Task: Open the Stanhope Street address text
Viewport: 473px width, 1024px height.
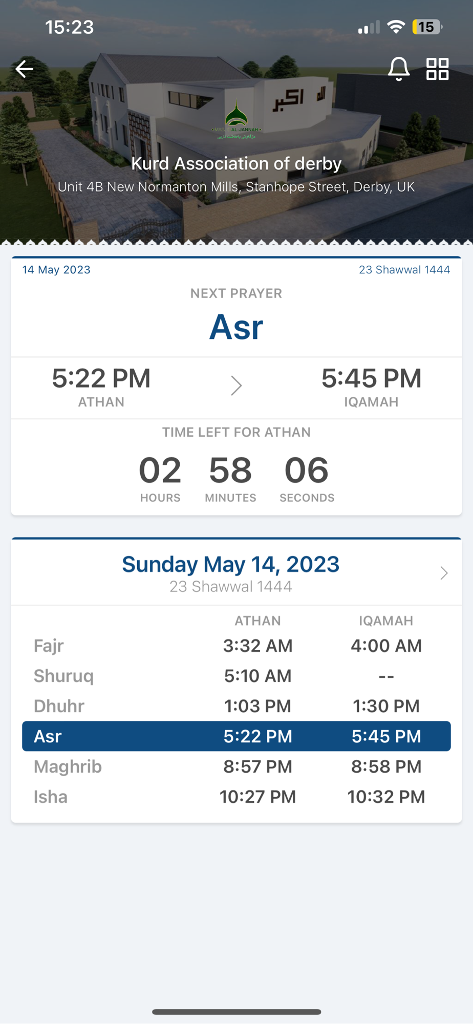Action: (x=236, y=187)
